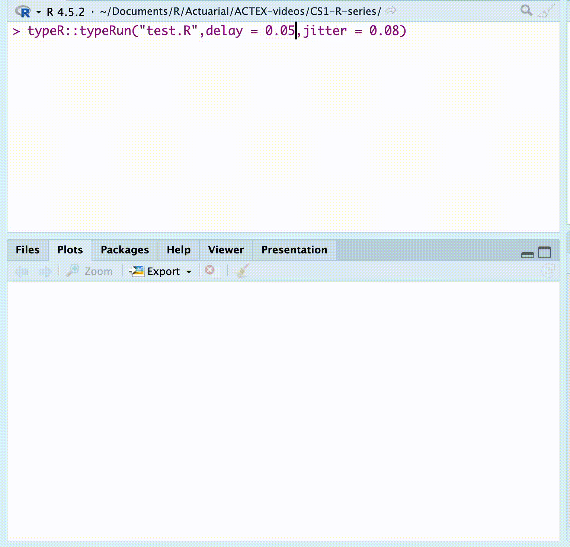Click the R logo icon in console header
The image size is (570, 547).
click(x=23, y=12)
